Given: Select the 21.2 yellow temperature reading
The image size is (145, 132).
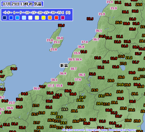Looking at the screenshot, I should click(x=129, y=58).
